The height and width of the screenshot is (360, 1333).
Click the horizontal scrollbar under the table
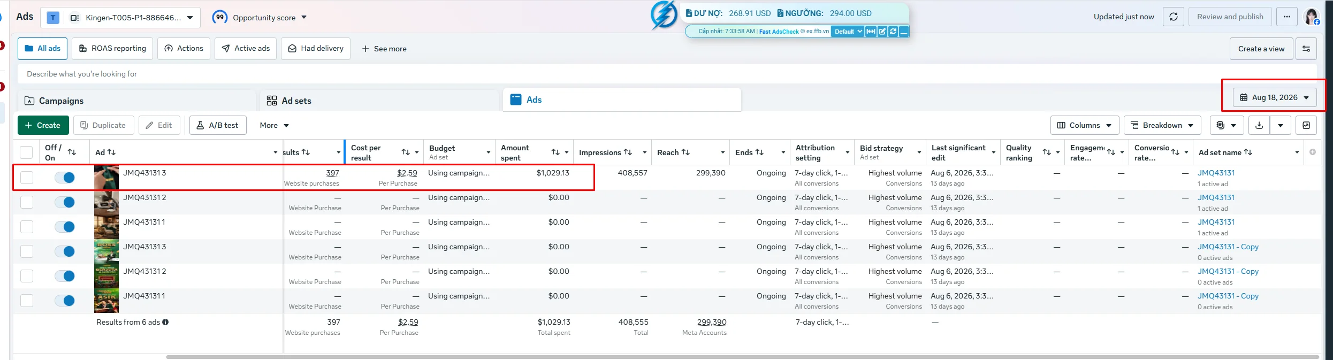742,357
